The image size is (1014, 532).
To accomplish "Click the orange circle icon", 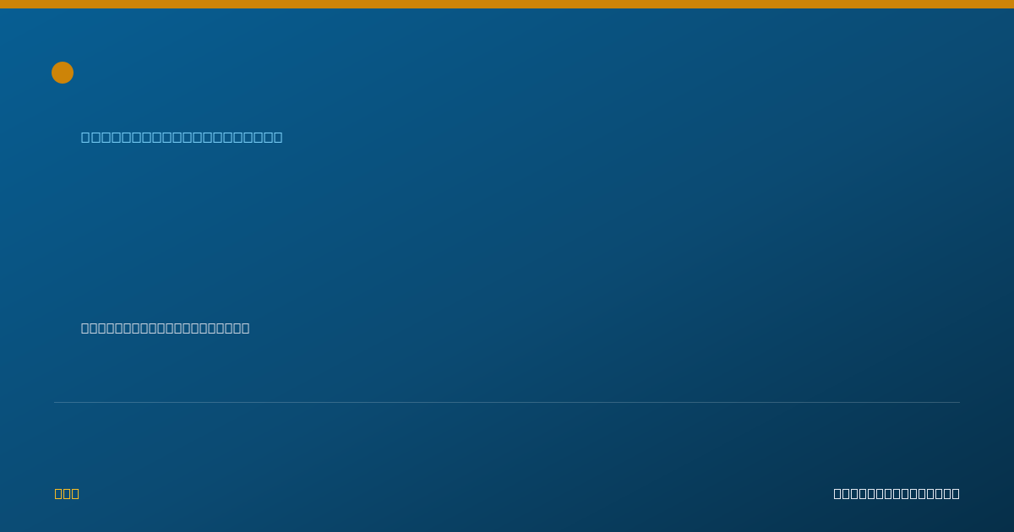I will 63,73.
